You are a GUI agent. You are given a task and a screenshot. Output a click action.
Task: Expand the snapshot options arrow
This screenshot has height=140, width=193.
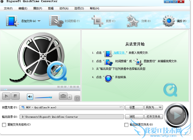70,97
